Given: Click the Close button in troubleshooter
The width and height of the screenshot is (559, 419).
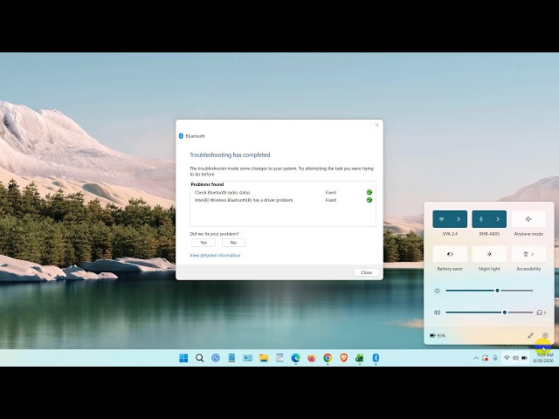Looking at the screenshot, I should coord(367,272).
